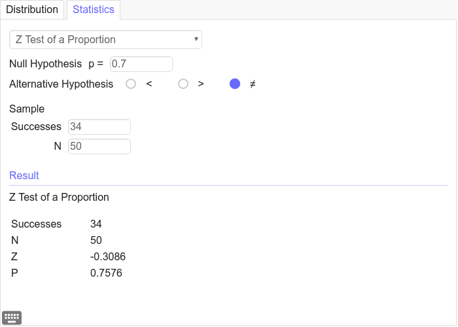Screen dimensions: 458x327
Task: Select the greater-than alternative hypothesis radio
Action: pyautogui.click(x=183, y=84)
